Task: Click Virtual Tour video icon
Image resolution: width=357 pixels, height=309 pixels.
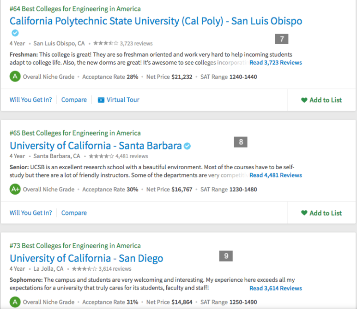Action: click(101, 100)
